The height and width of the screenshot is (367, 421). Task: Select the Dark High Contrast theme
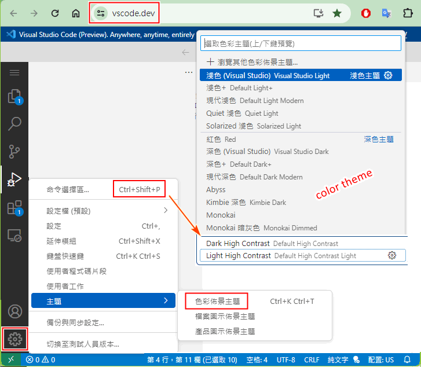coord(239,243)
